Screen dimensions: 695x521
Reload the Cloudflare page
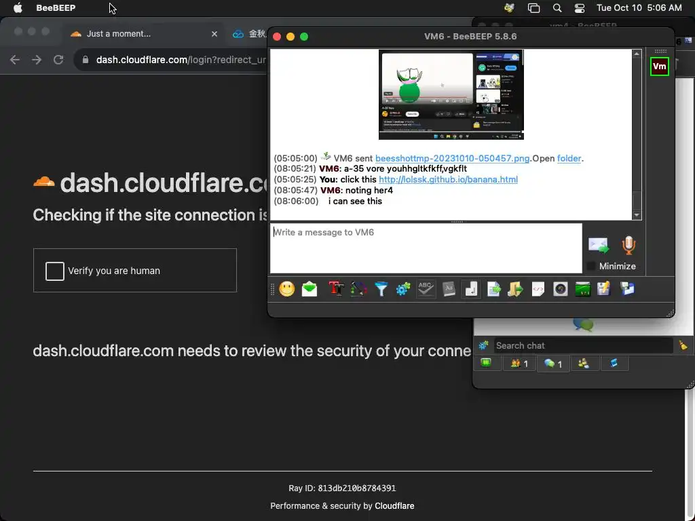tap(58, 60)
